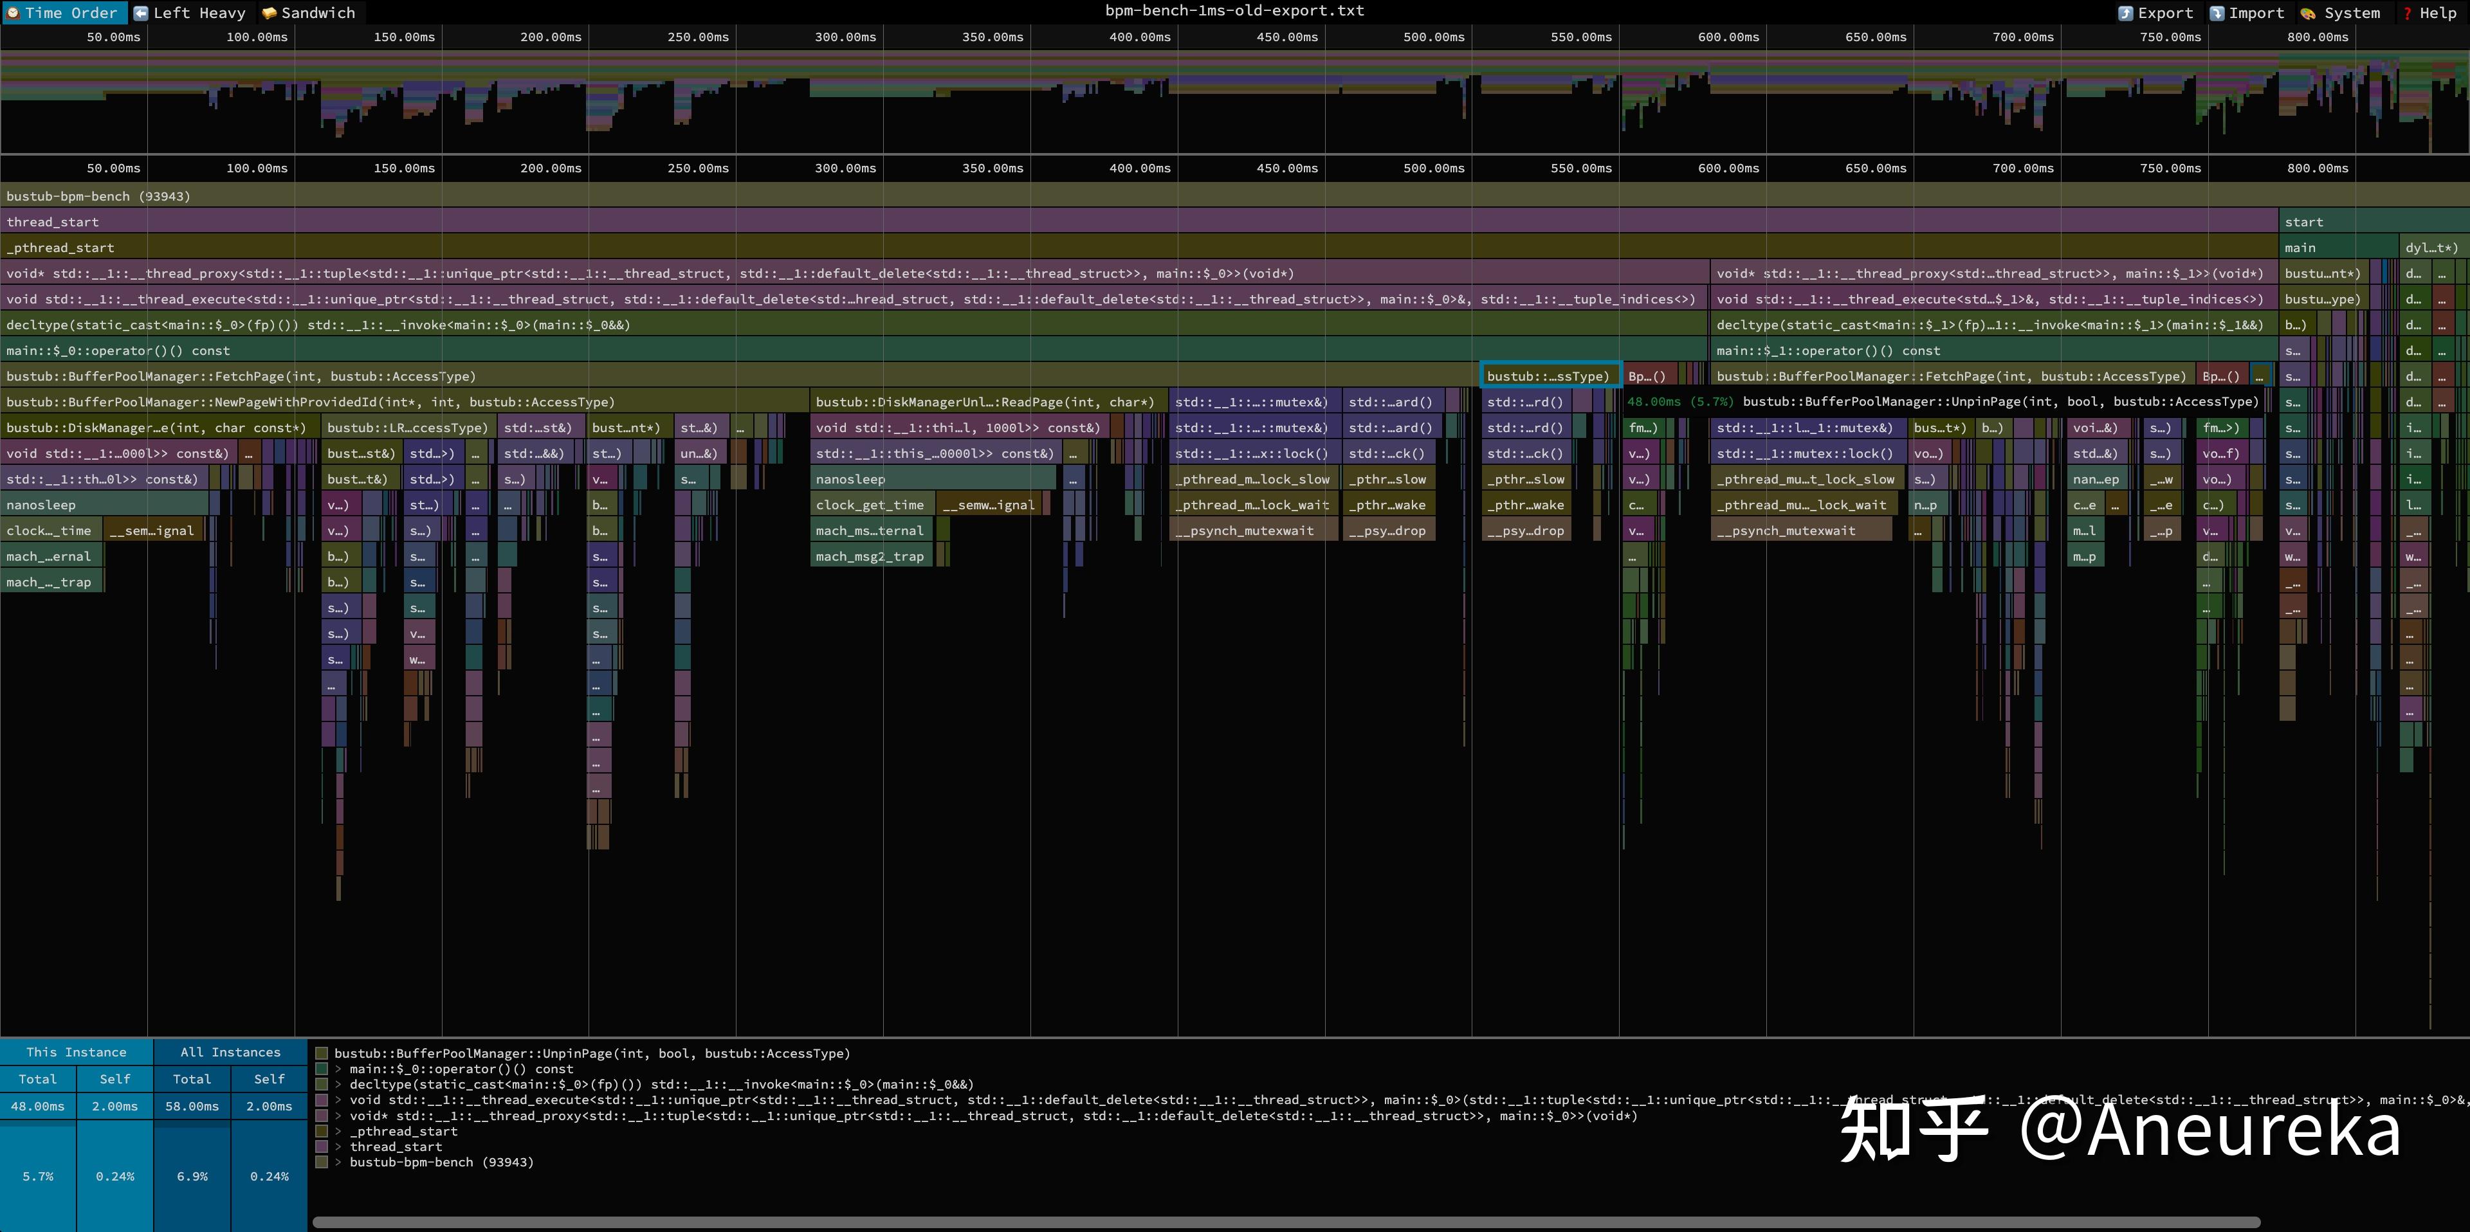Select the 58.00ms total value for All Instances
Screen dimensions: 2470x1232
click(x=192, y=1107)
